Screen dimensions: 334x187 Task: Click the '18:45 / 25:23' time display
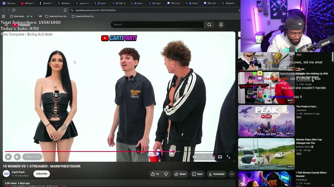tap(32, 157)
